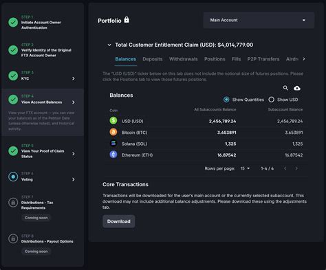Screen dimensions: 326x270
Task: Click the Distributions - Tax Requirements label
Action: pos(37,205)
